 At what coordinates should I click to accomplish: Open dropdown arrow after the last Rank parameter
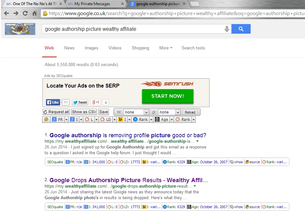pyautogui.click(x=193, y=120)
